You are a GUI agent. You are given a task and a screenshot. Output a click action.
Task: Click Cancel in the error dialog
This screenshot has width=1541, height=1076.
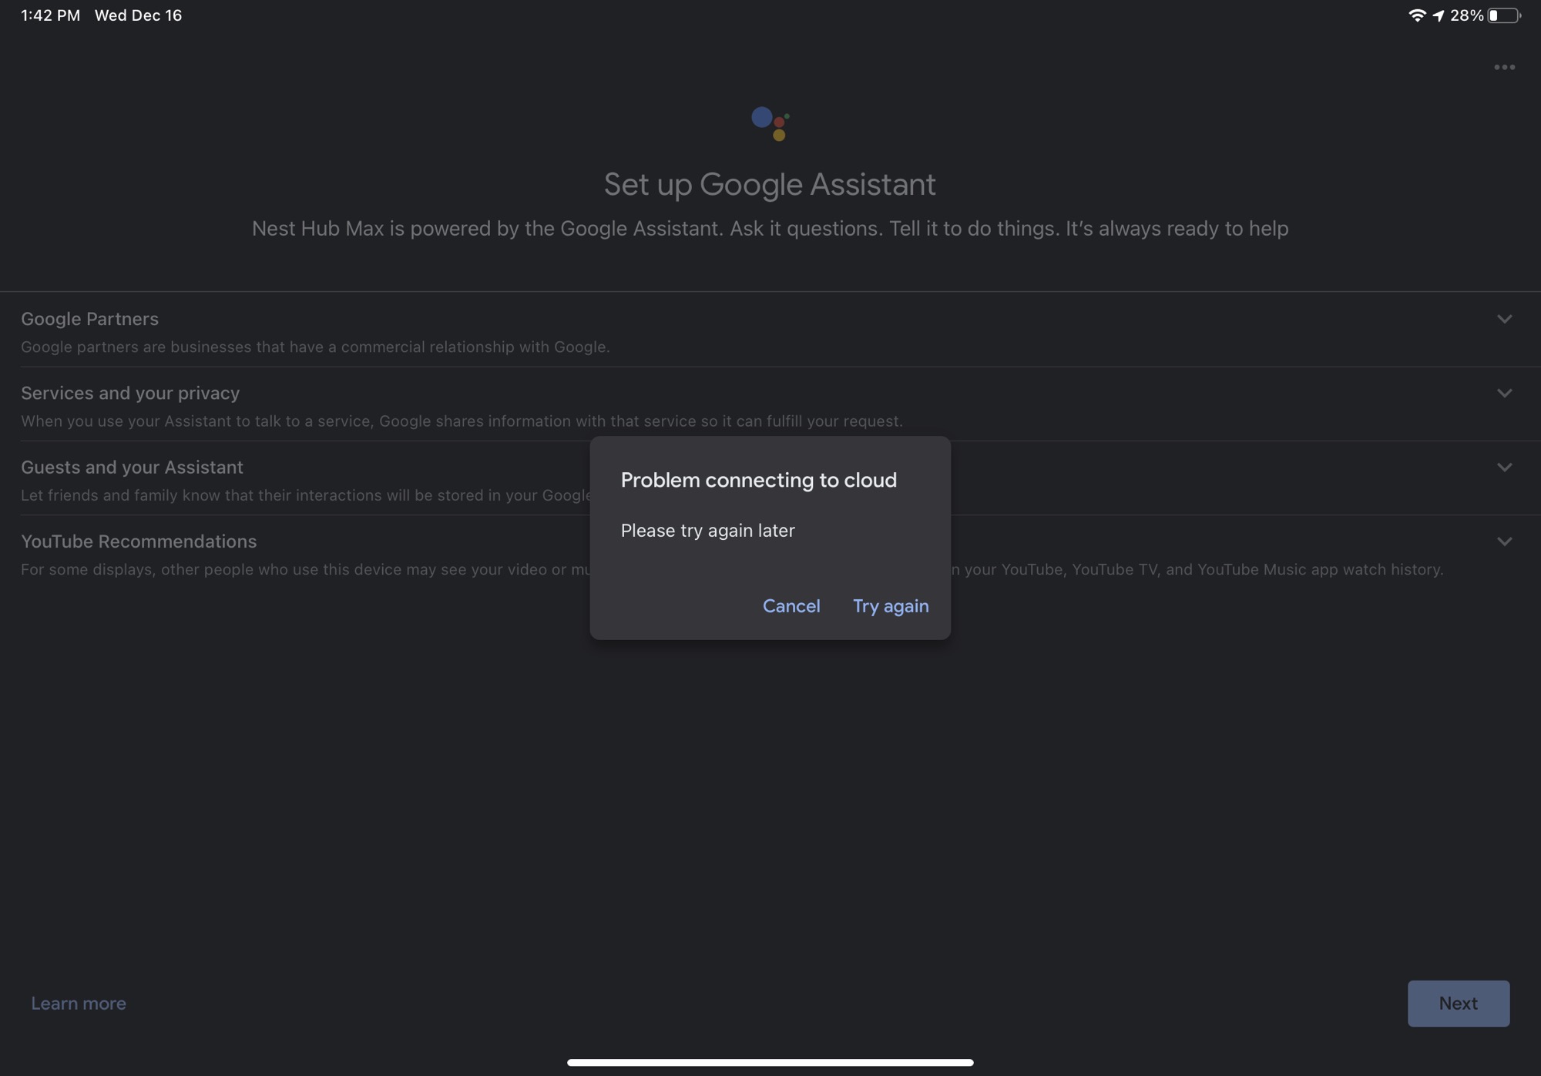[791, 606]
